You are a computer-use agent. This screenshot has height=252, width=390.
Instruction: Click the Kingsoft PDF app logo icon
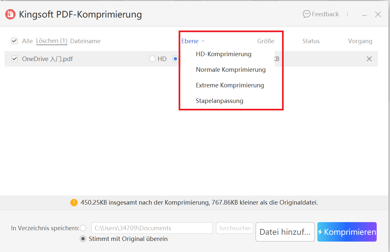pyautogui.click(x=11, y=14)
